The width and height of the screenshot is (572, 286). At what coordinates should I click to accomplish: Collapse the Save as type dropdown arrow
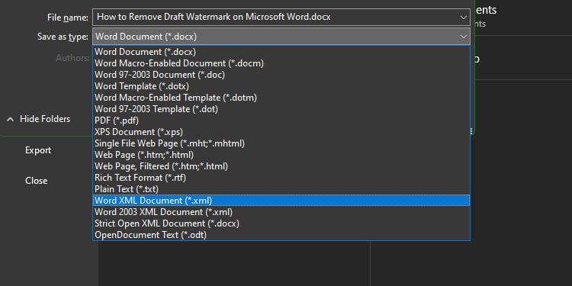(463, 37)
